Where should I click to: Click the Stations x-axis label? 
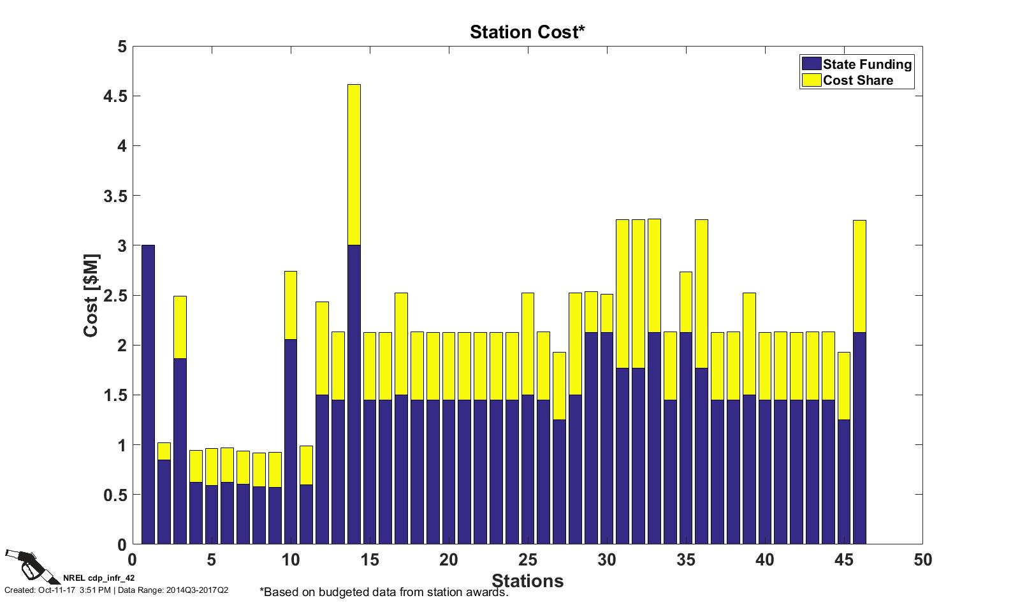(527, 581)
